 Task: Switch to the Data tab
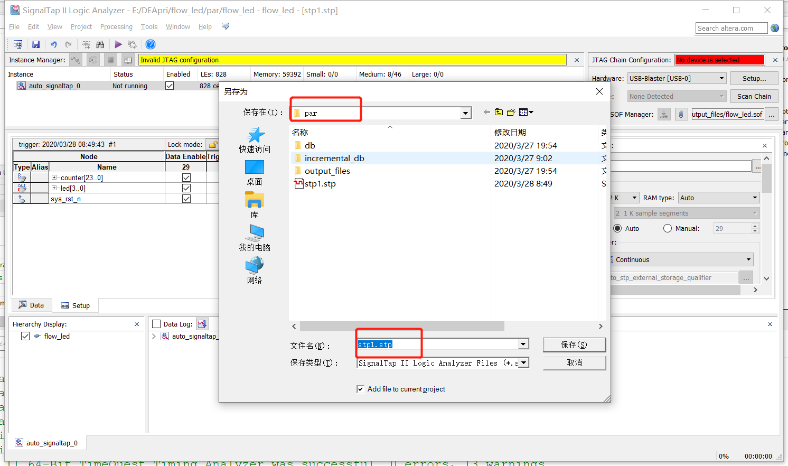click(x=31, y=305)
